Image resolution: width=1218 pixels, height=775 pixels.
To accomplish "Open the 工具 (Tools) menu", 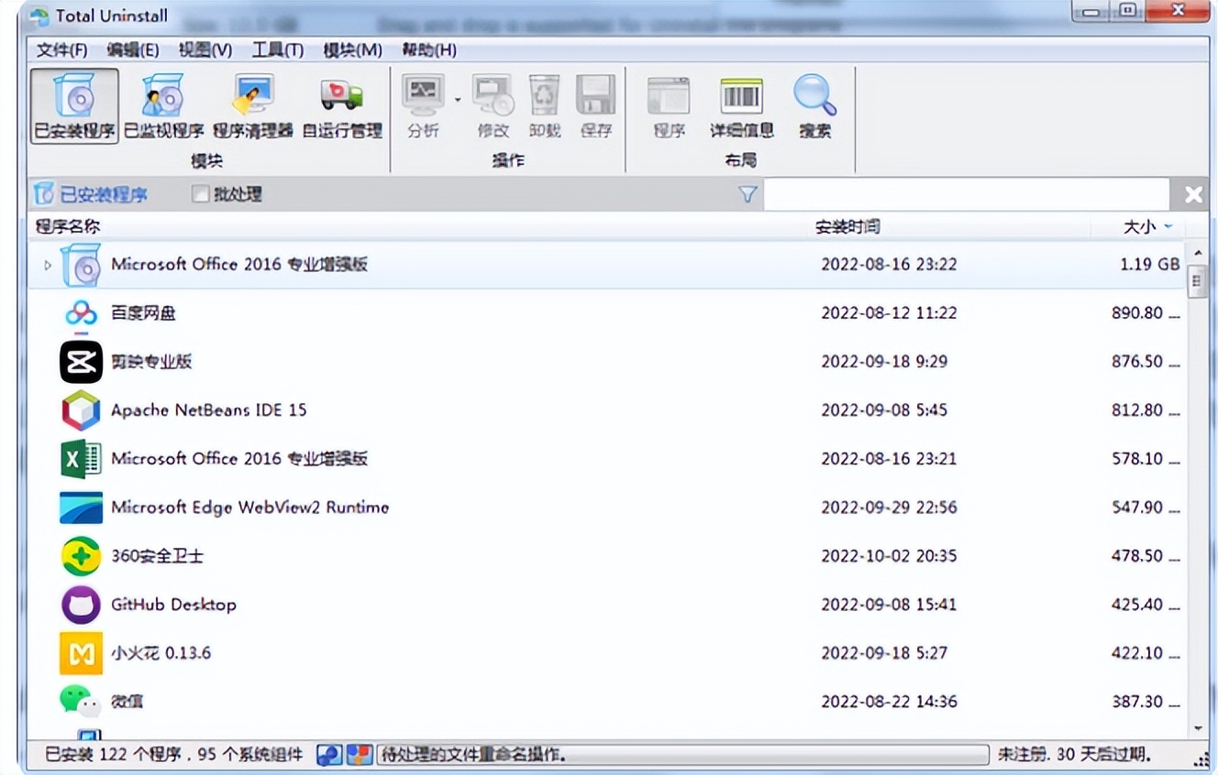I will point(275,49).
